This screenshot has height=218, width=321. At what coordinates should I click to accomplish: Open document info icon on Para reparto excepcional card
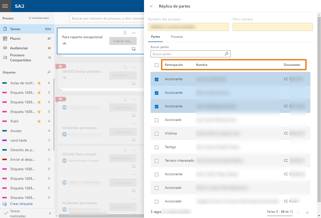tap(125, 33)
